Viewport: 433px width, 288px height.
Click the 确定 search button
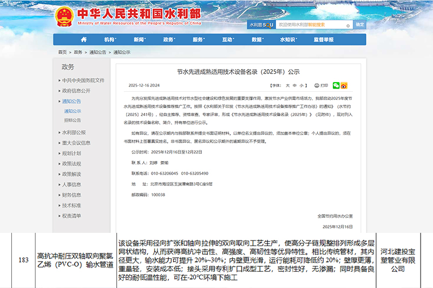[x=360, y=25]
